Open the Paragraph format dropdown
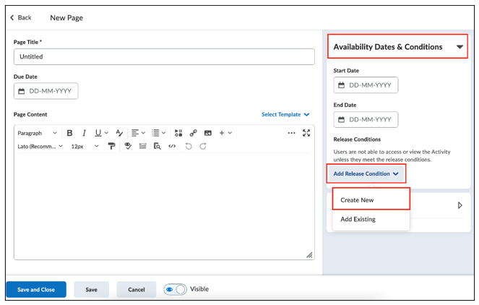The height and width of the screenshot is (305, 479). (37, 133)
